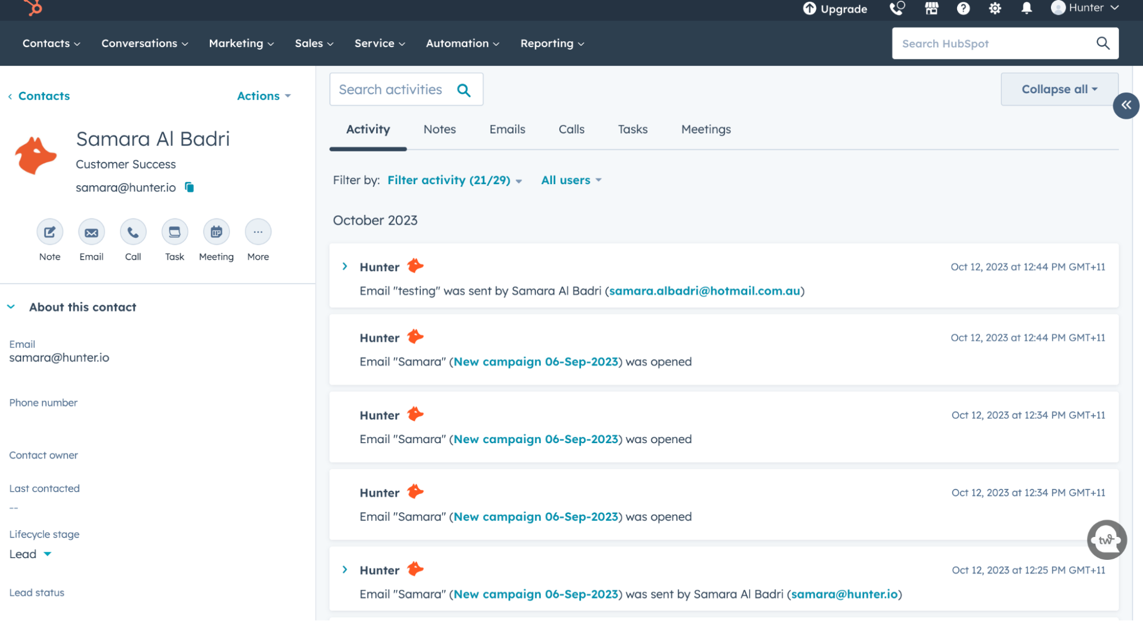Switch to the Meetings tab
1143x621 pixels.
point(706,129)
